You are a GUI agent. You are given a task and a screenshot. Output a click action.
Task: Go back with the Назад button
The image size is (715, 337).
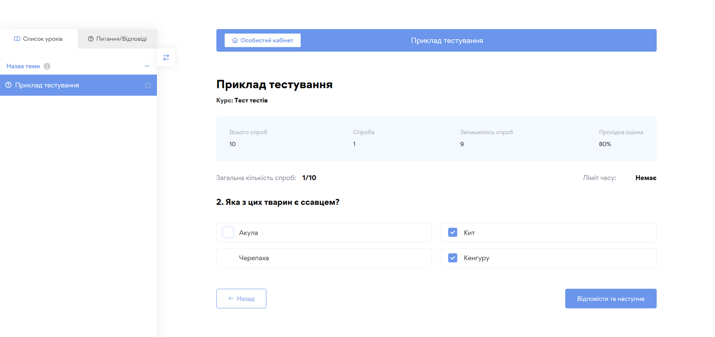(x=241, y=299)
